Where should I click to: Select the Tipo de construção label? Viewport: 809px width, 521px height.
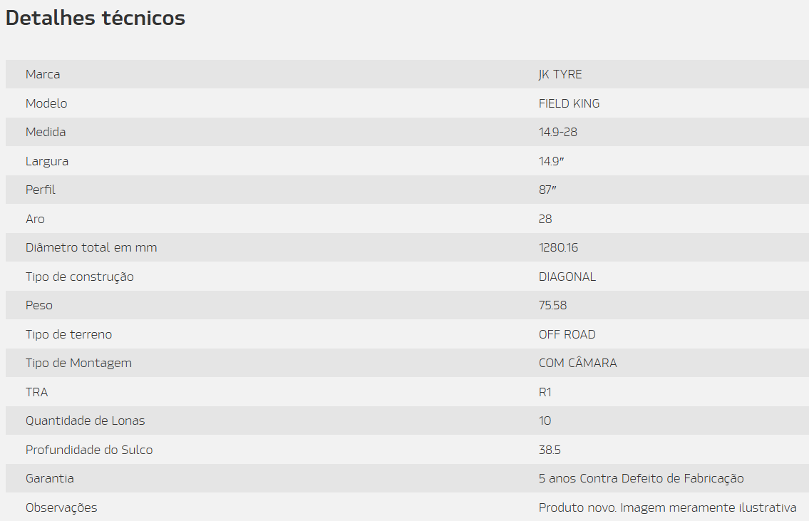click(80, 277)
